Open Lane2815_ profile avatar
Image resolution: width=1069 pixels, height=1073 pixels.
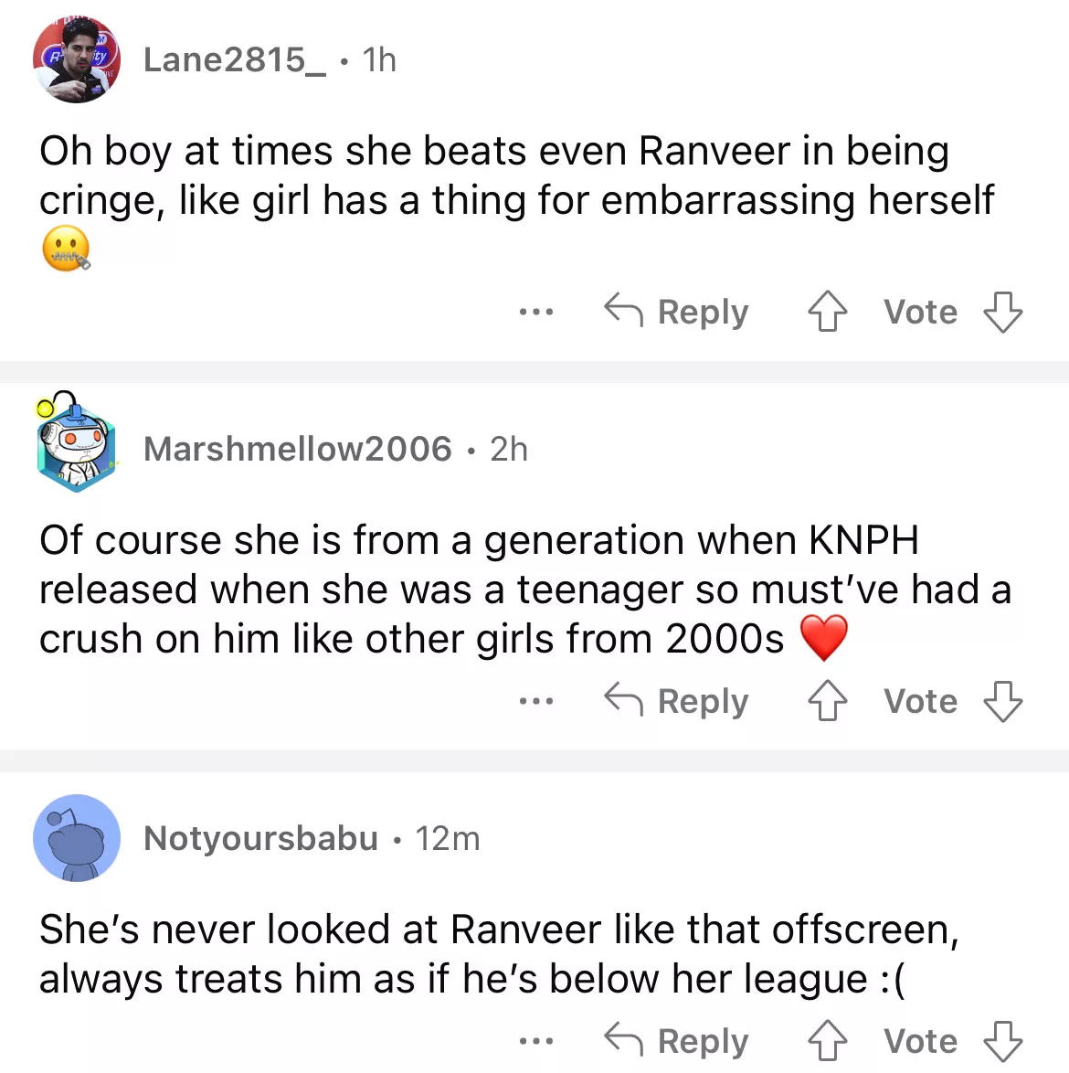click(x=77, y=60)
